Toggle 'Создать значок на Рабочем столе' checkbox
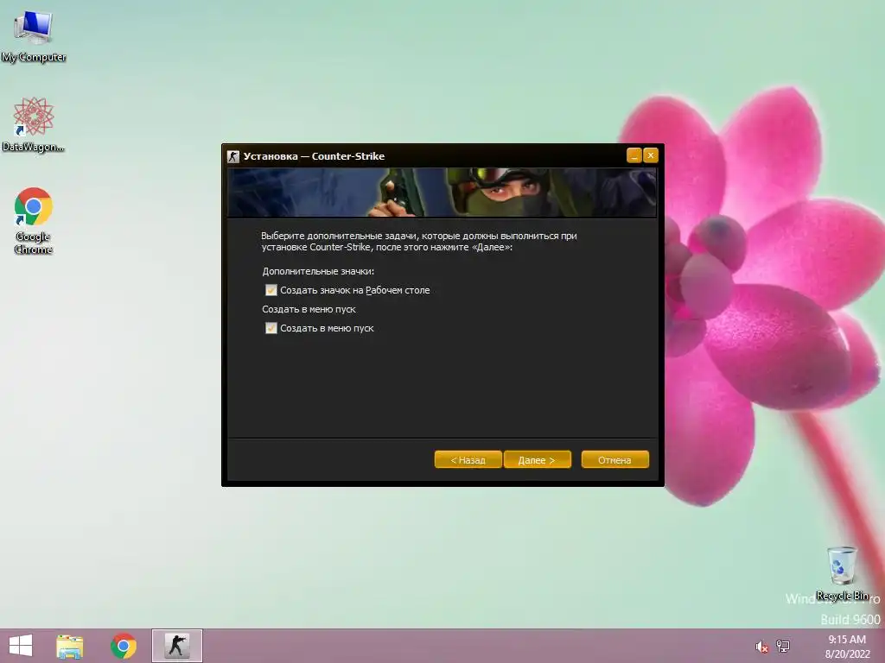 point(271,290)
